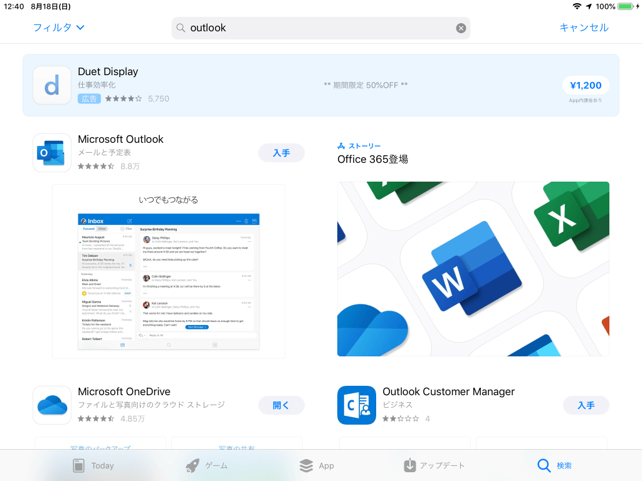The height and width of the screenshot is (481, 642).
Task: Tap the 広告 ad badge
Action: pos(89,98)
